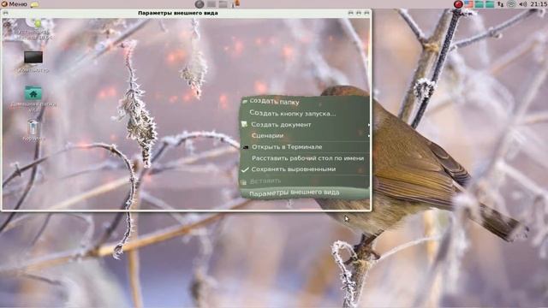This screenshot has height=308, width=548.
Task: Choose Расставить рабочий стол по имени
Action: coord(304,158)
